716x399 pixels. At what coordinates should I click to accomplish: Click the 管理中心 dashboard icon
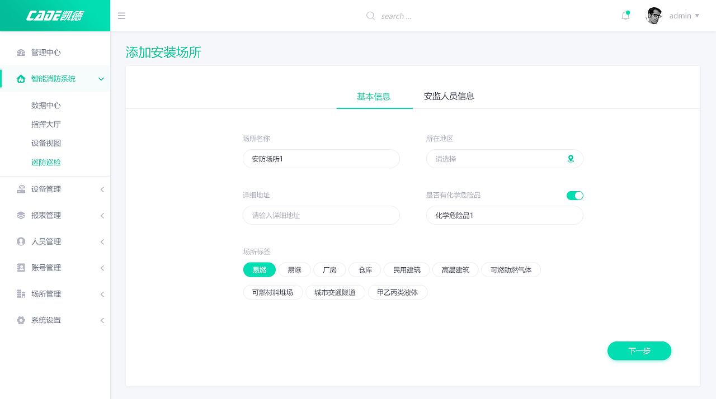[x=21, y=53]
